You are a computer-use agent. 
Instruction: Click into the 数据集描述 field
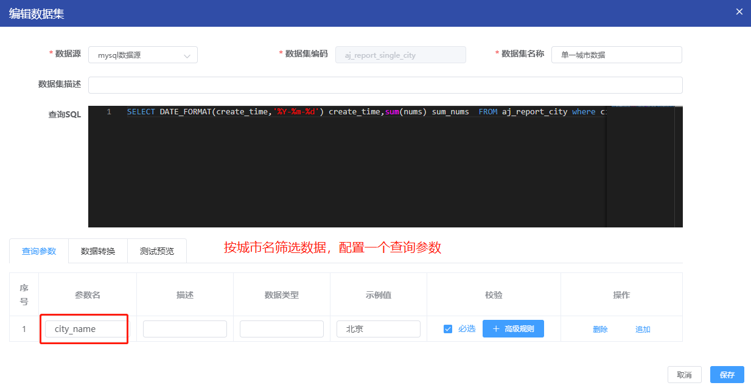tap(385, 85)
